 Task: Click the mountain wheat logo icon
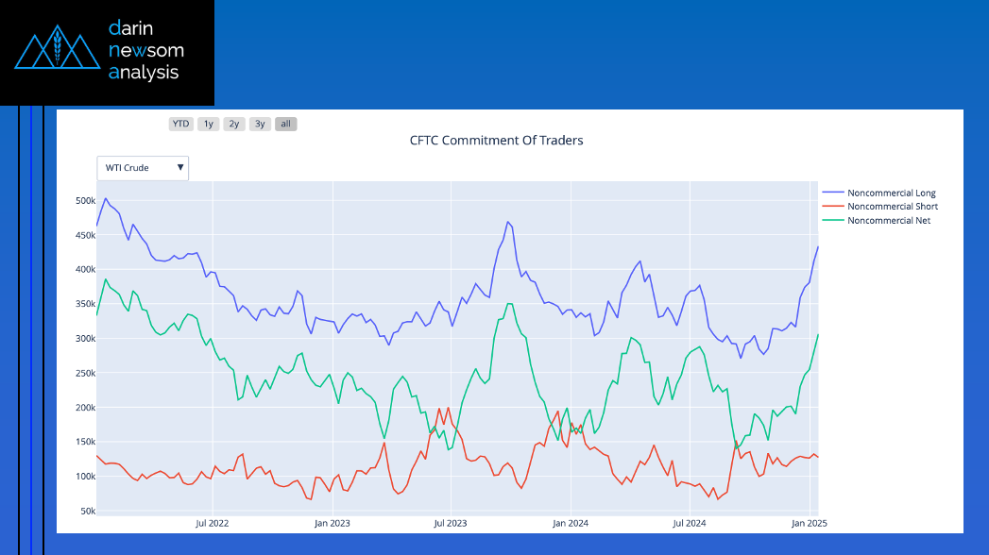pyautogui.click(x=57, y=49)
